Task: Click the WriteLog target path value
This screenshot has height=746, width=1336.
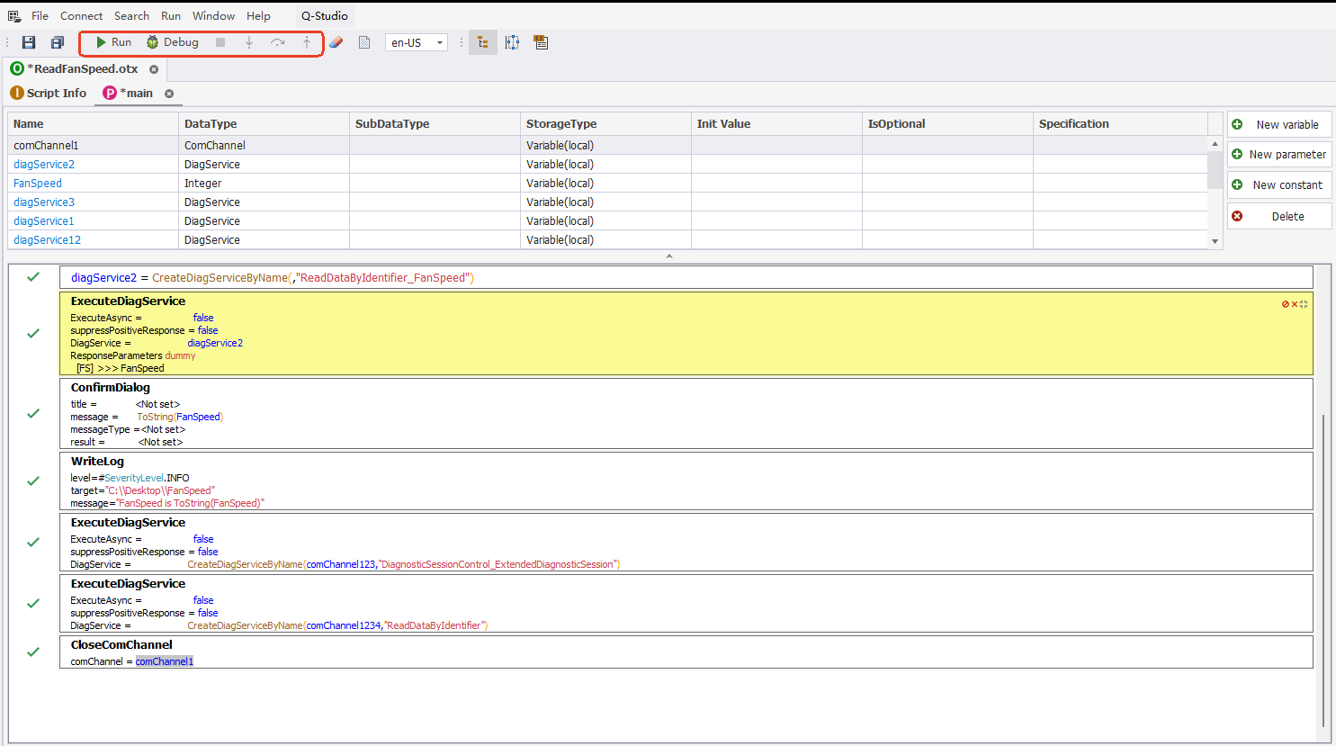Action: (x=161, y=490)
